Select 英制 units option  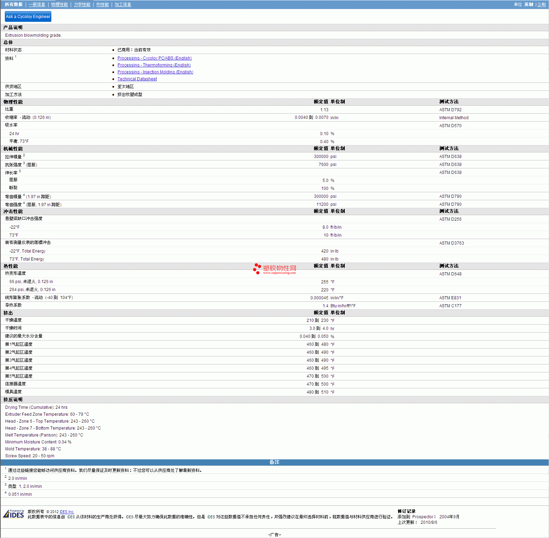tap(529, 5)
